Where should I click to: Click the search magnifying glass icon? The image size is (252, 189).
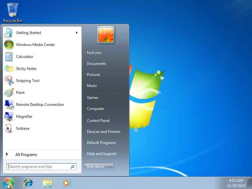click(x=73, y=167)
